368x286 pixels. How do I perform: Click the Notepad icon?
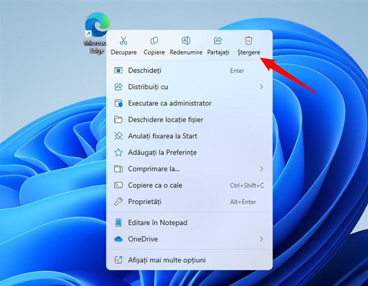[x=118, y=222]
